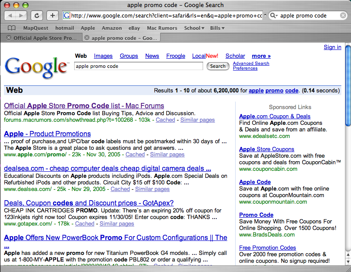The width and height of the screenshot is (351, 272).
Task: Click www.BradsDeals.com green URL text
Action: click(x=267, y=235)
